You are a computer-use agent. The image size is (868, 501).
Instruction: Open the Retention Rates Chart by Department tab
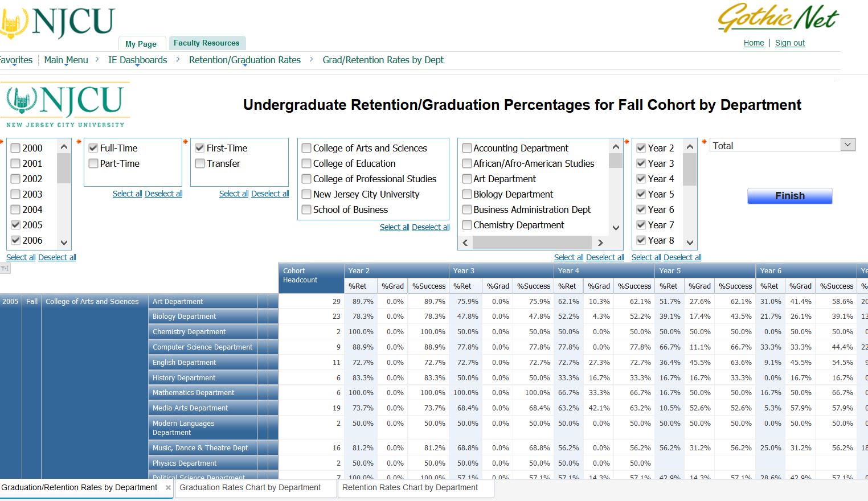[x=415, y=488]
